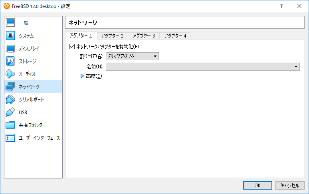Expand the 高度 advanced section
The width and height of the screenshot is (309, 194).
(82, 76)
